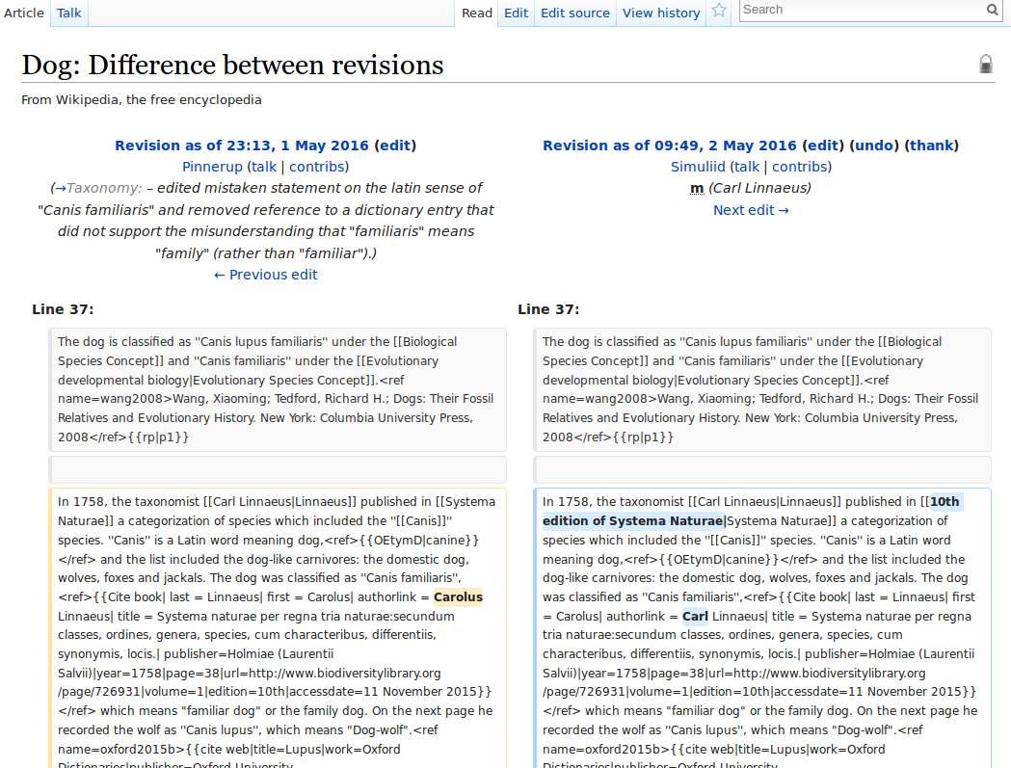Viewport: 1011px width, 768px height.
Task: Open the Edit source tab
Action: pos(575,13)
